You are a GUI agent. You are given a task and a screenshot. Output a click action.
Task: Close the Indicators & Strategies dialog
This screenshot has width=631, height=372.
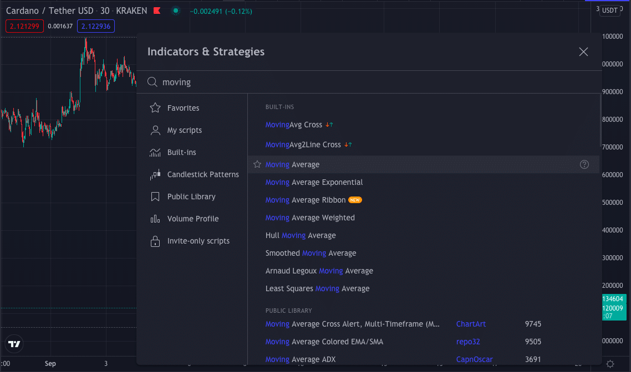pos(583,51)
